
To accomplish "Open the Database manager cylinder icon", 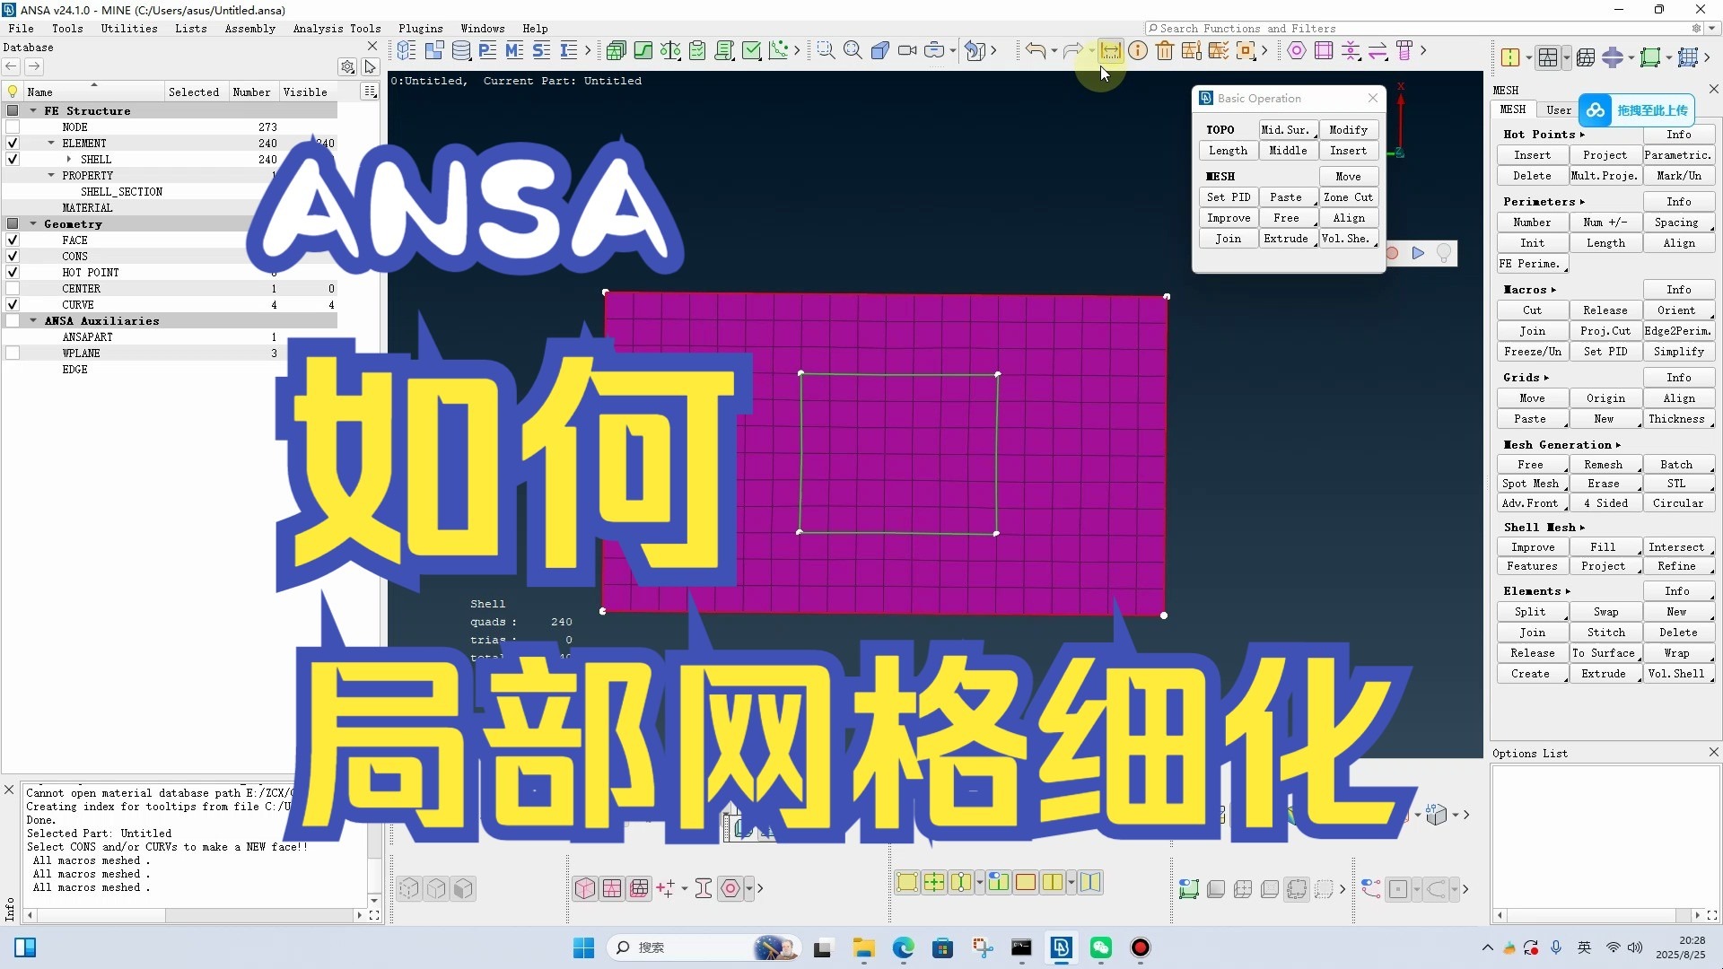I will tap(461, 51).
